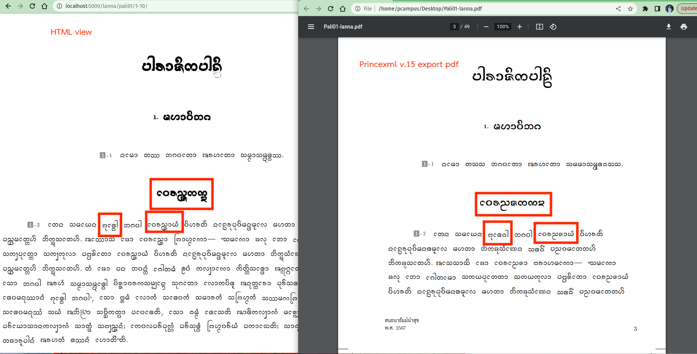Click the 100% zoom level field

click(502, 27)
